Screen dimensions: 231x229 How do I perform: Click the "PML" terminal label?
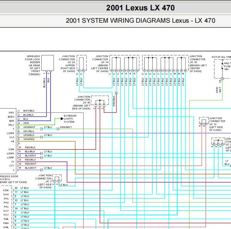[6, 219]
